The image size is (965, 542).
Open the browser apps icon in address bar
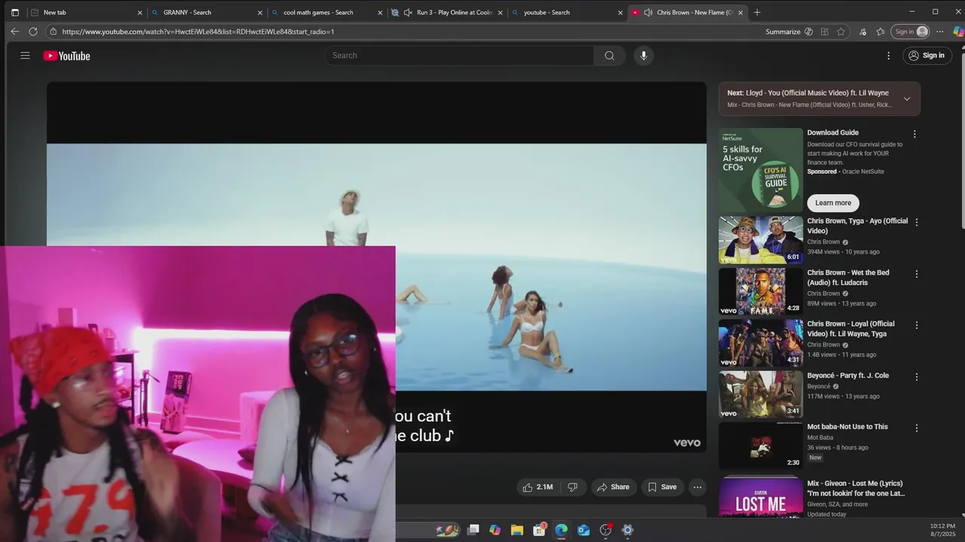[x=825, y=32]
